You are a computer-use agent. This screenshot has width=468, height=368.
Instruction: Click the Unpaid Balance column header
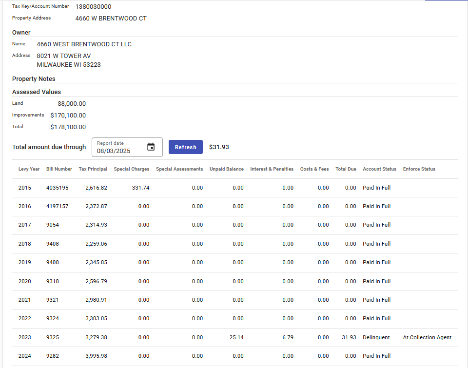226,169
